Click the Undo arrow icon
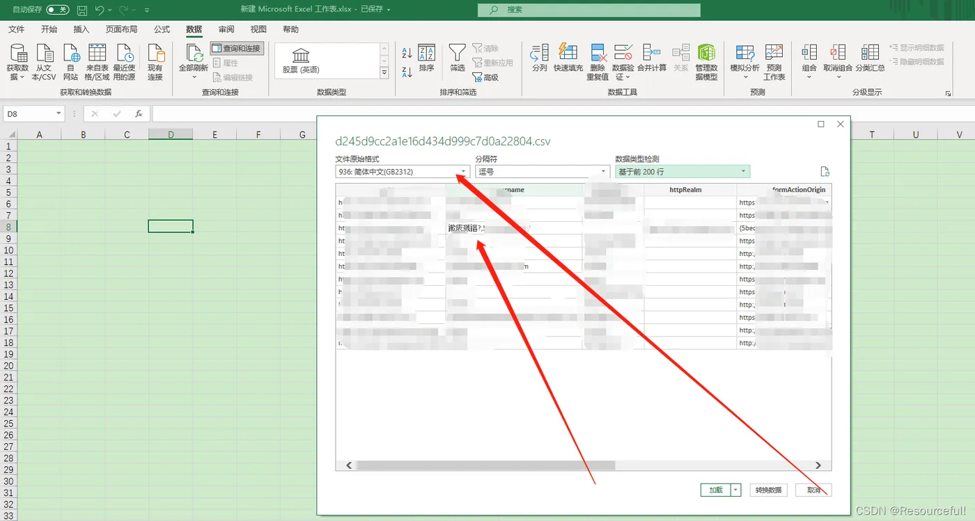This screenshot has height=521, width=975. click(100, 10)
